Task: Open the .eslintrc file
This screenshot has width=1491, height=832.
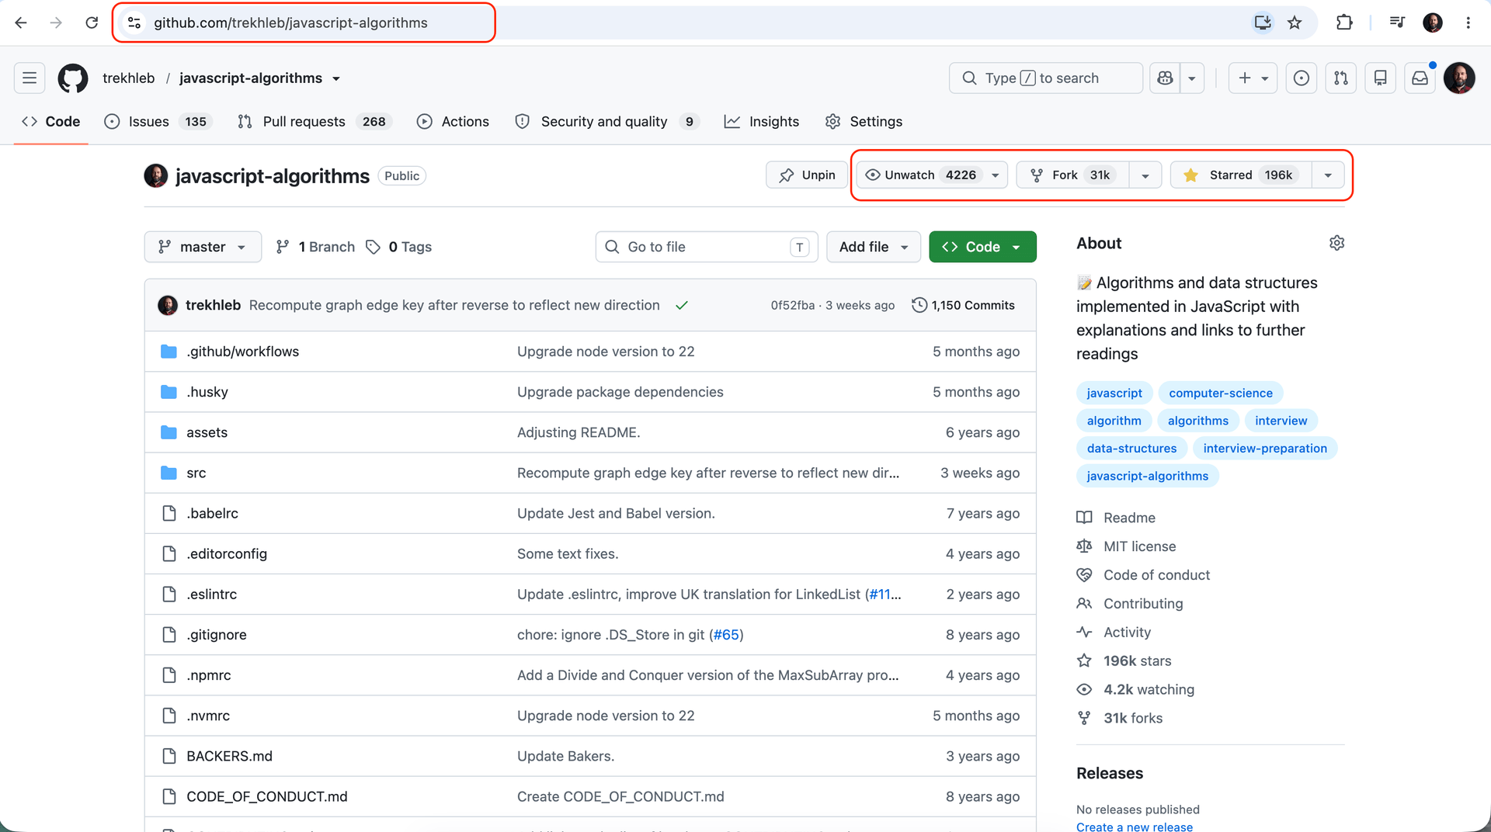Action: pyautogui.click(x=211, y=595)
